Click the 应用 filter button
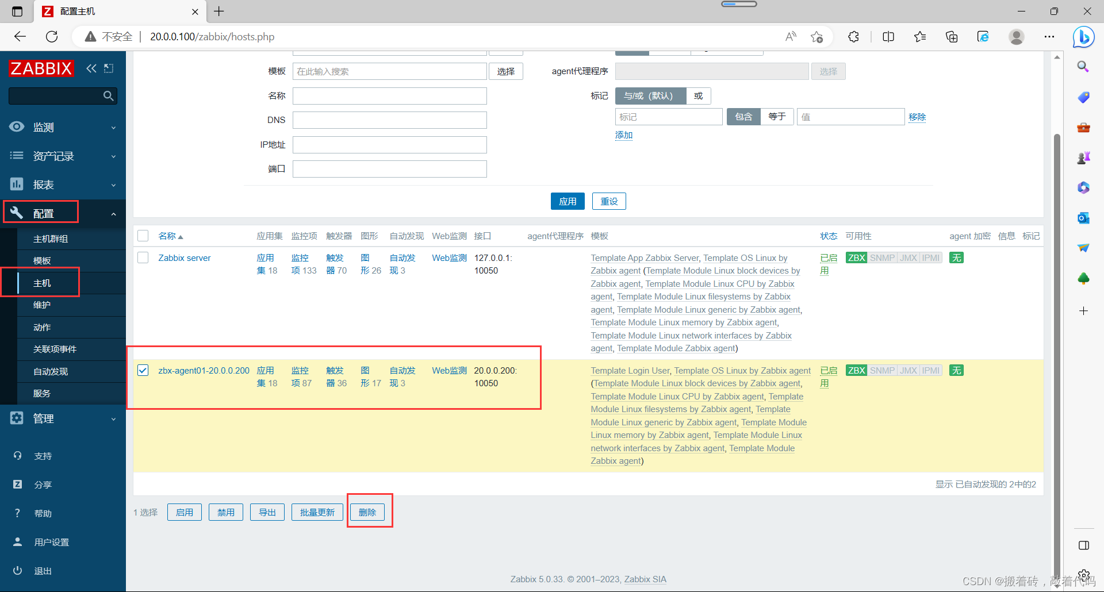This screenshot has width=1104, height=592. coord(568,201)
